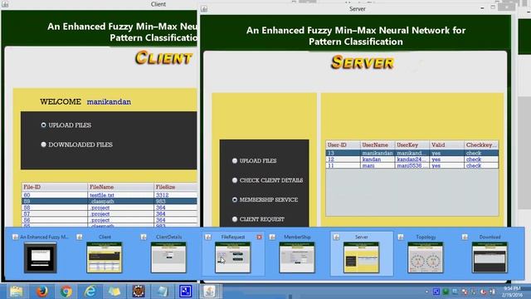Click FileName column header in Client table

pyautogui.click(x=120, y=187)
